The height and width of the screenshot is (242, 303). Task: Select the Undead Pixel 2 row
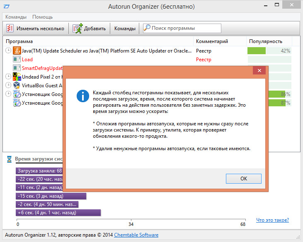[33, 77]
